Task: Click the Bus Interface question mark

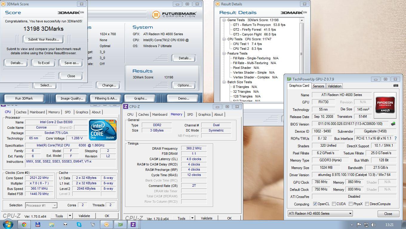Action: [x=396, y=138]
